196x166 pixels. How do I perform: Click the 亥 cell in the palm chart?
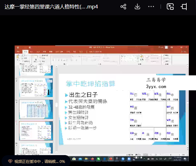click(x=173, y=135)
